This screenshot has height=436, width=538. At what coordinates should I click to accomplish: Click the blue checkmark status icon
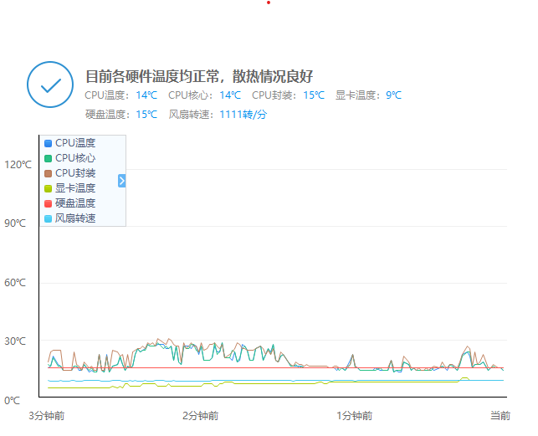click(50, 85)
